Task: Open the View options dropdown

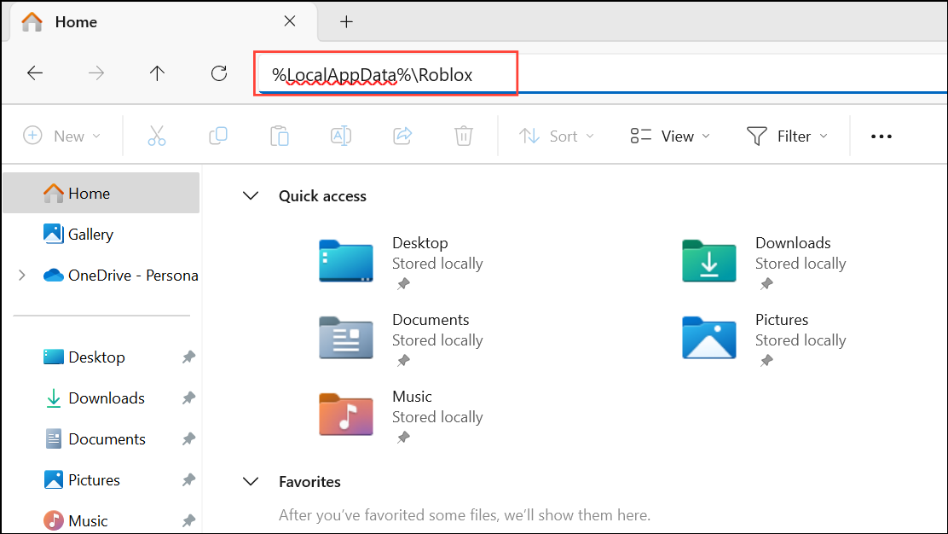Action: (670, 136)
